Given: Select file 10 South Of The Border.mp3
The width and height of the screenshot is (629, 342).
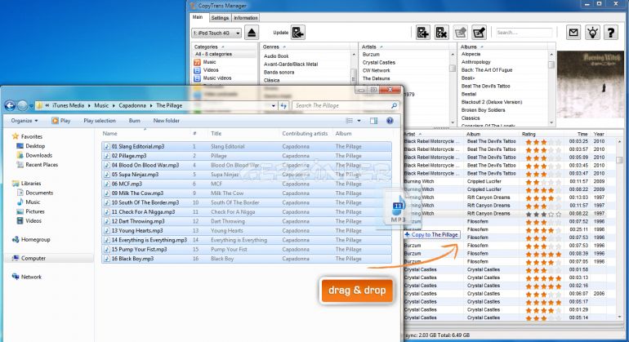Looking at the screenshot, I should (x=145, y=203).
